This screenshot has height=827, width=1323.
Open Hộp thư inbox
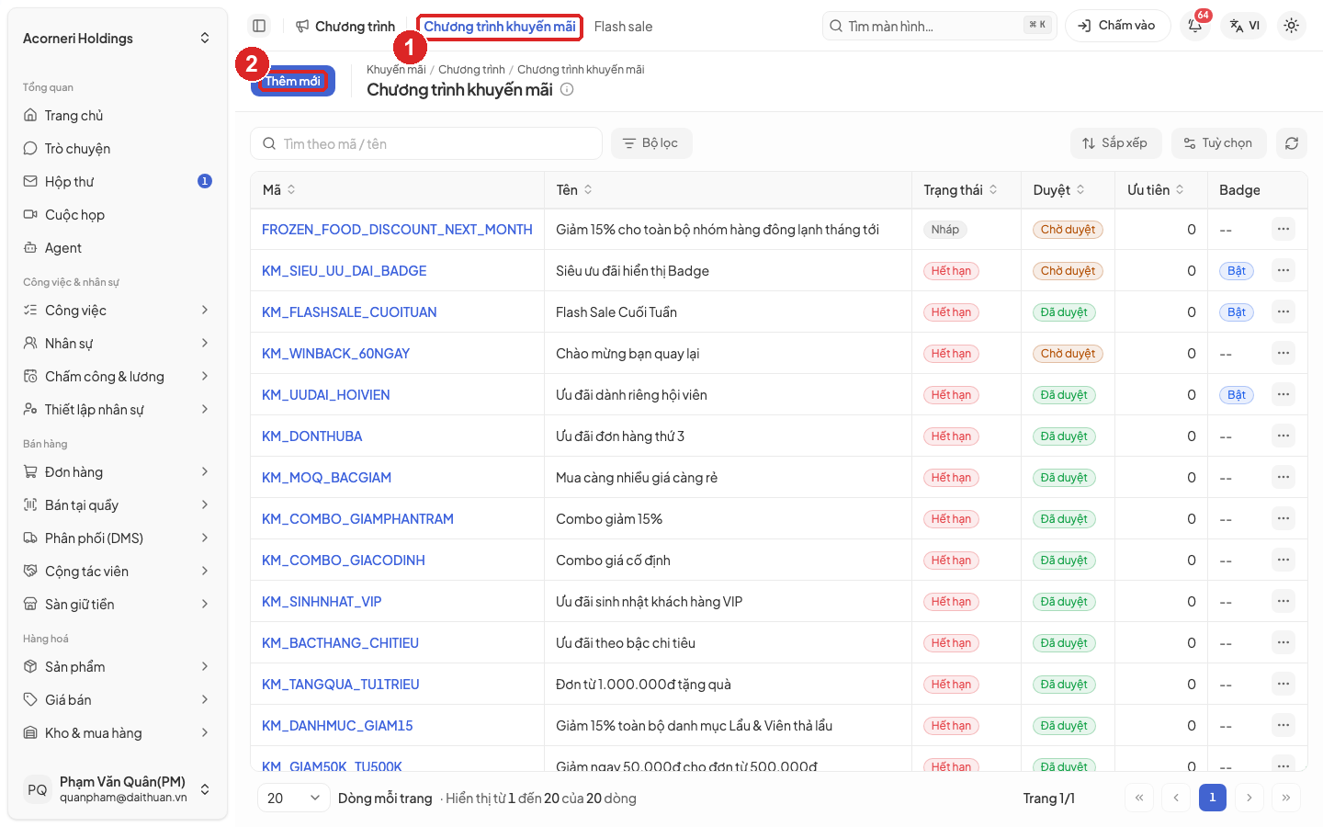117,182
